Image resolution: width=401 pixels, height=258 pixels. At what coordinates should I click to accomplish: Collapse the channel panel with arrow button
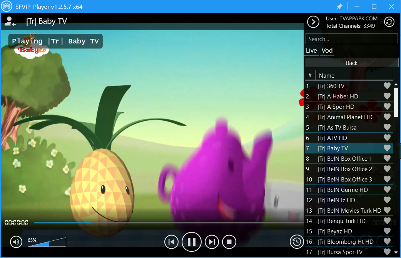click(x=313, y=22)
